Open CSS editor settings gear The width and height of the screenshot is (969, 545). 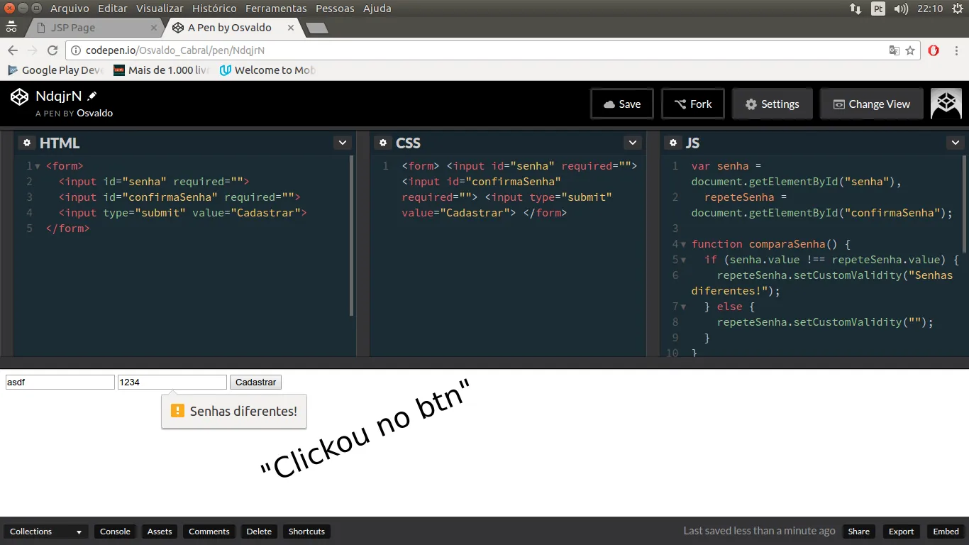(x=383, y=143)
